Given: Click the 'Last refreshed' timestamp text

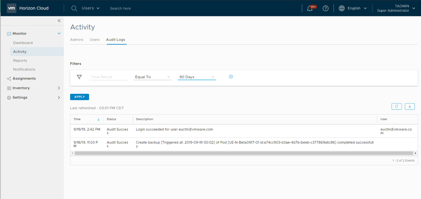Looking at the screenshot, I should (97, 108).
